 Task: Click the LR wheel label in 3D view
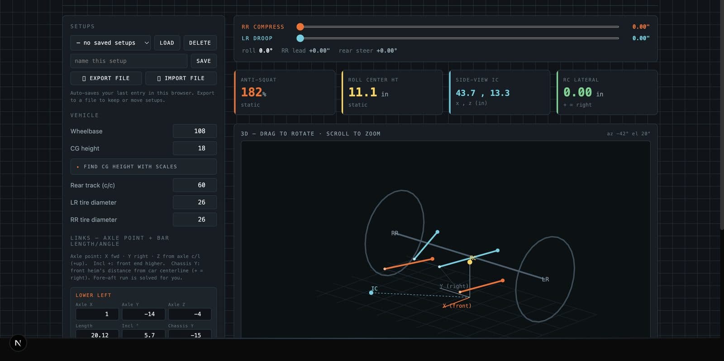[x=545, y=279]
